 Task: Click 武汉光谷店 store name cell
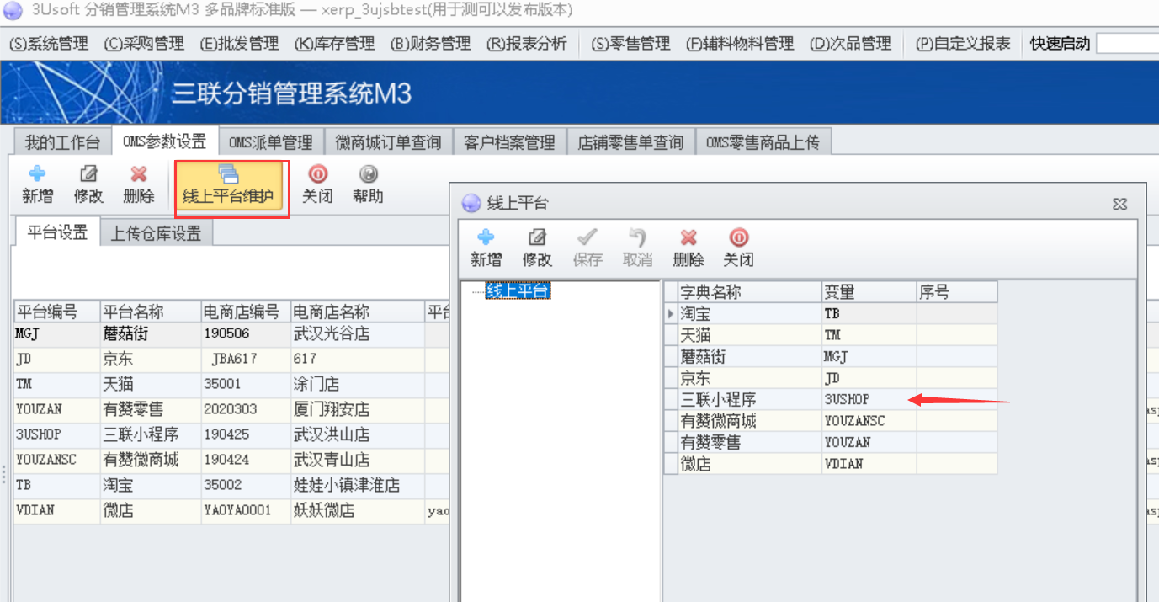click(x=358, y=334)
